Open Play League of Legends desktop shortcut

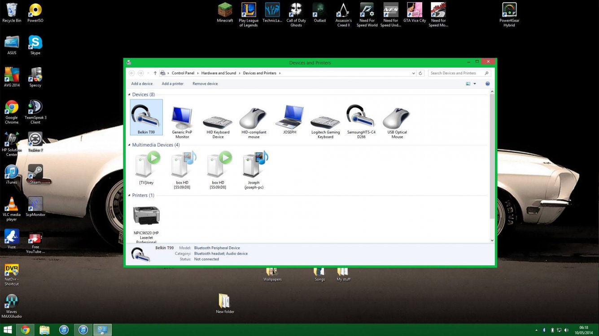coord(249,15)
